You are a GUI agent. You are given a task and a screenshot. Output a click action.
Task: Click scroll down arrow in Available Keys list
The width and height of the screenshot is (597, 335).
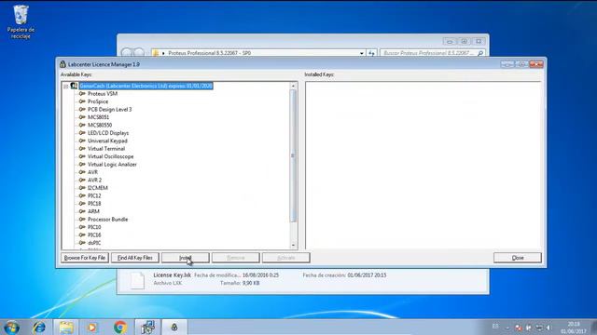tap(293, 246)
